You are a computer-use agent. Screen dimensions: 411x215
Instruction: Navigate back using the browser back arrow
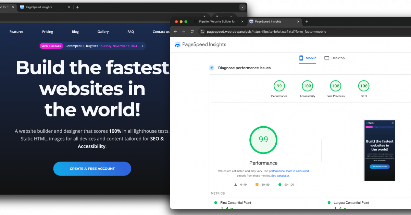tap(175, 31)
